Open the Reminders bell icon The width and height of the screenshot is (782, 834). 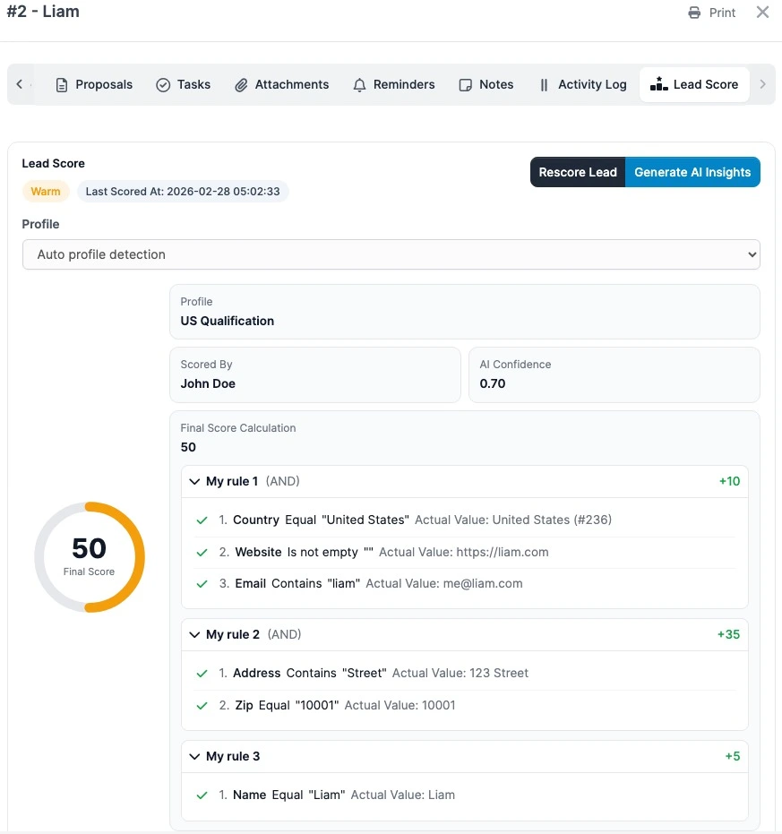(x=359, y=84)
